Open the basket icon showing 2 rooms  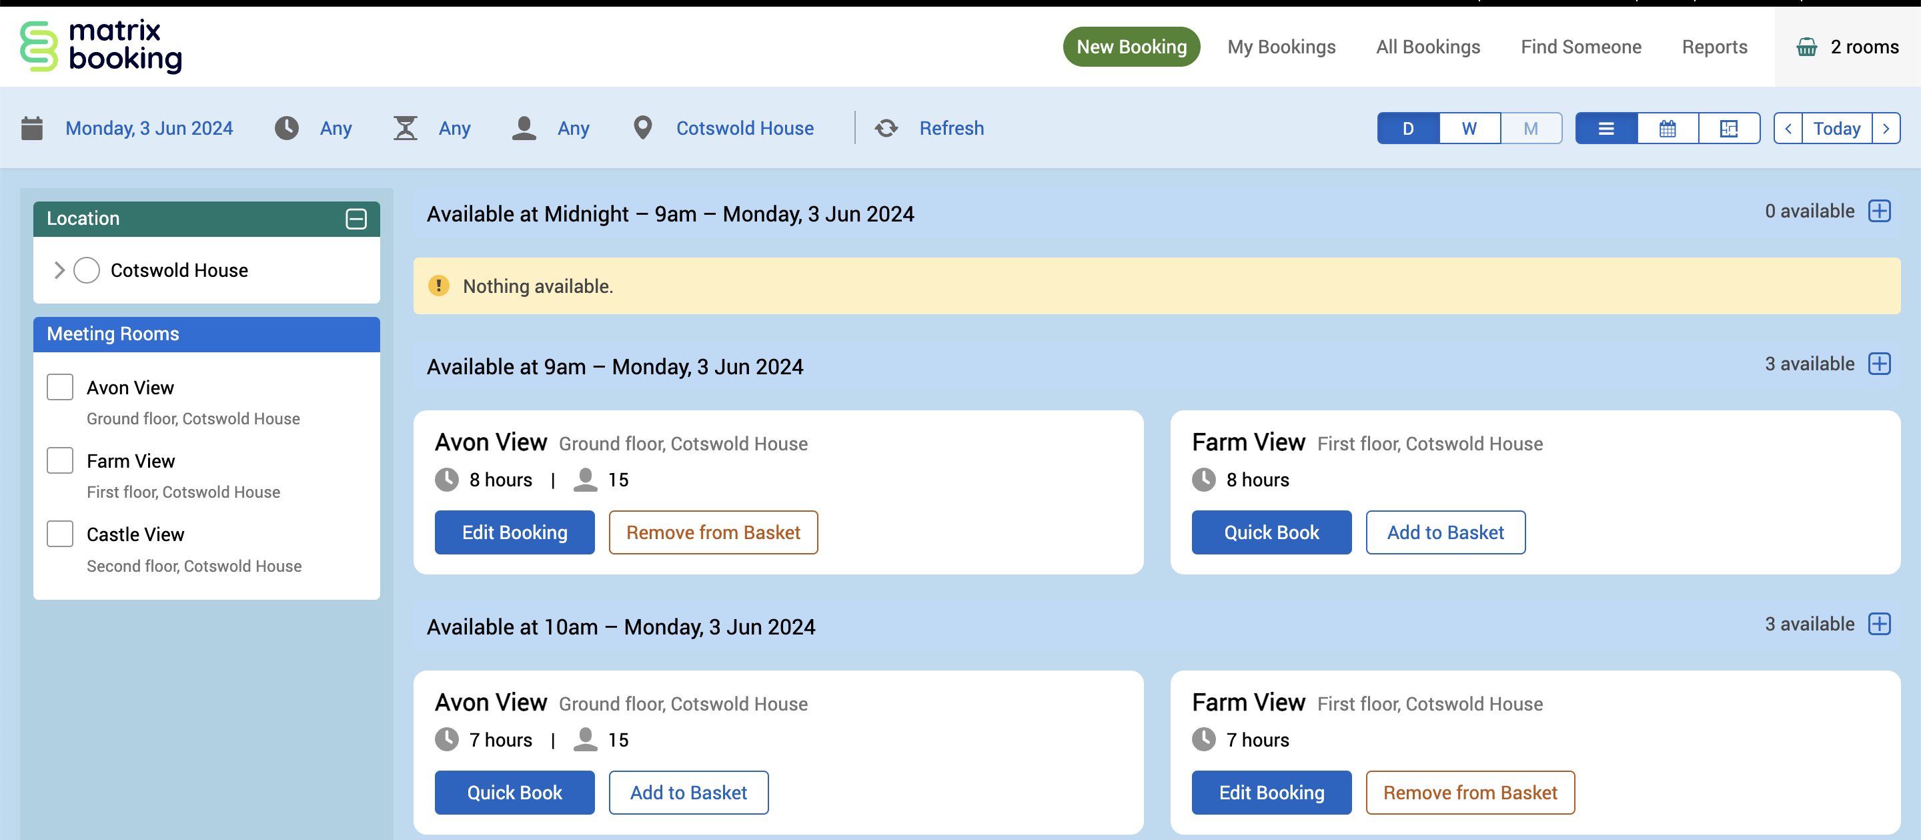tap(1806, 47)
